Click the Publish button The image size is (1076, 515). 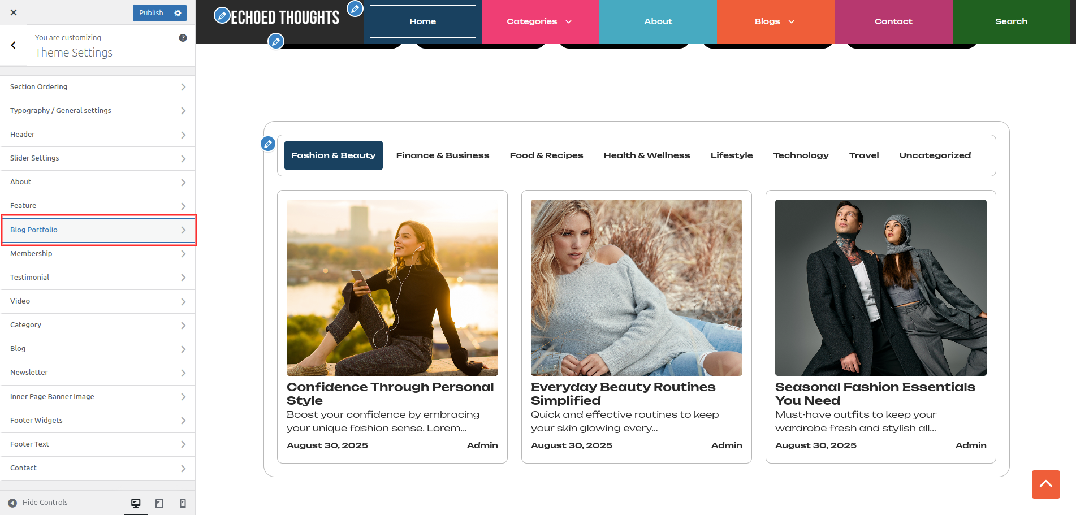coord(151,13)
